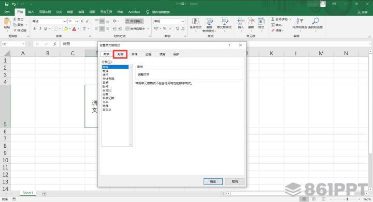
Task: Select Date (日期) in category list
Action: pyautogui.click(x=116, y=83)
